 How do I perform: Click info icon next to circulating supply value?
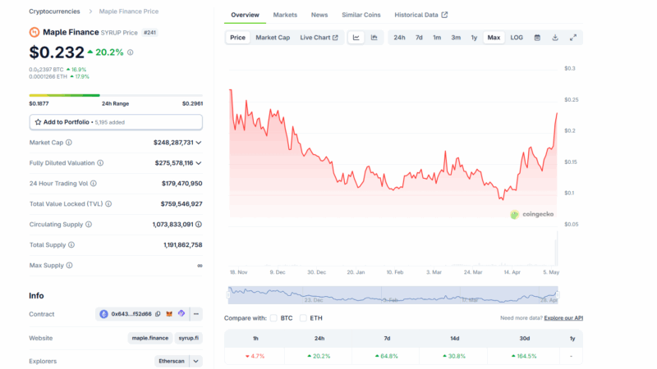(x=199, y=224)
